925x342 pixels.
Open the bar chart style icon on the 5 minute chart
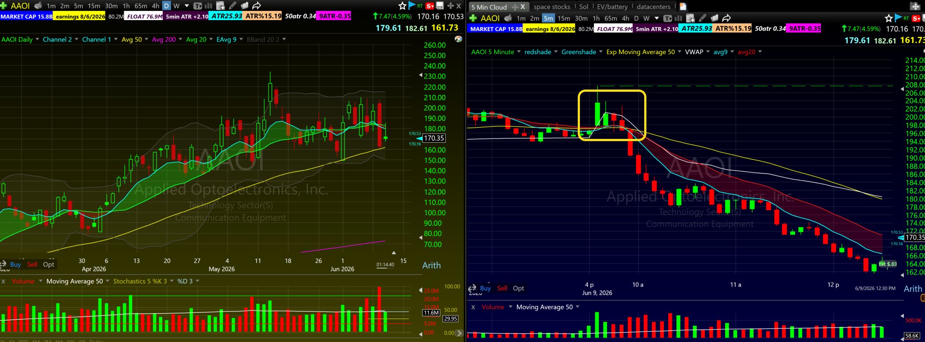click(x=678, y=18)
